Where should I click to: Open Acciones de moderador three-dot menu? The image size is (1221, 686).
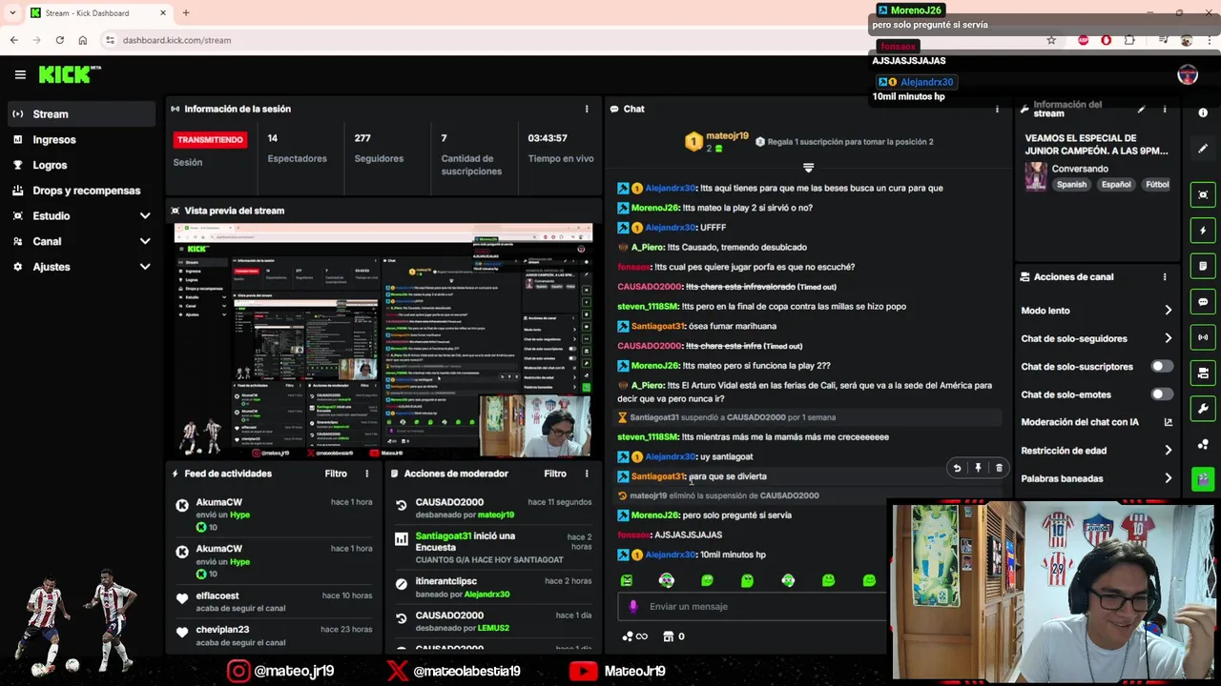[587, 474]
